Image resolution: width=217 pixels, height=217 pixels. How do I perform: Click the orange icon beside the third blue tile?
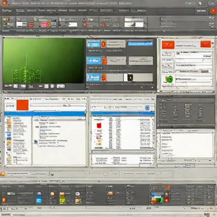click(x=104, y=78)
